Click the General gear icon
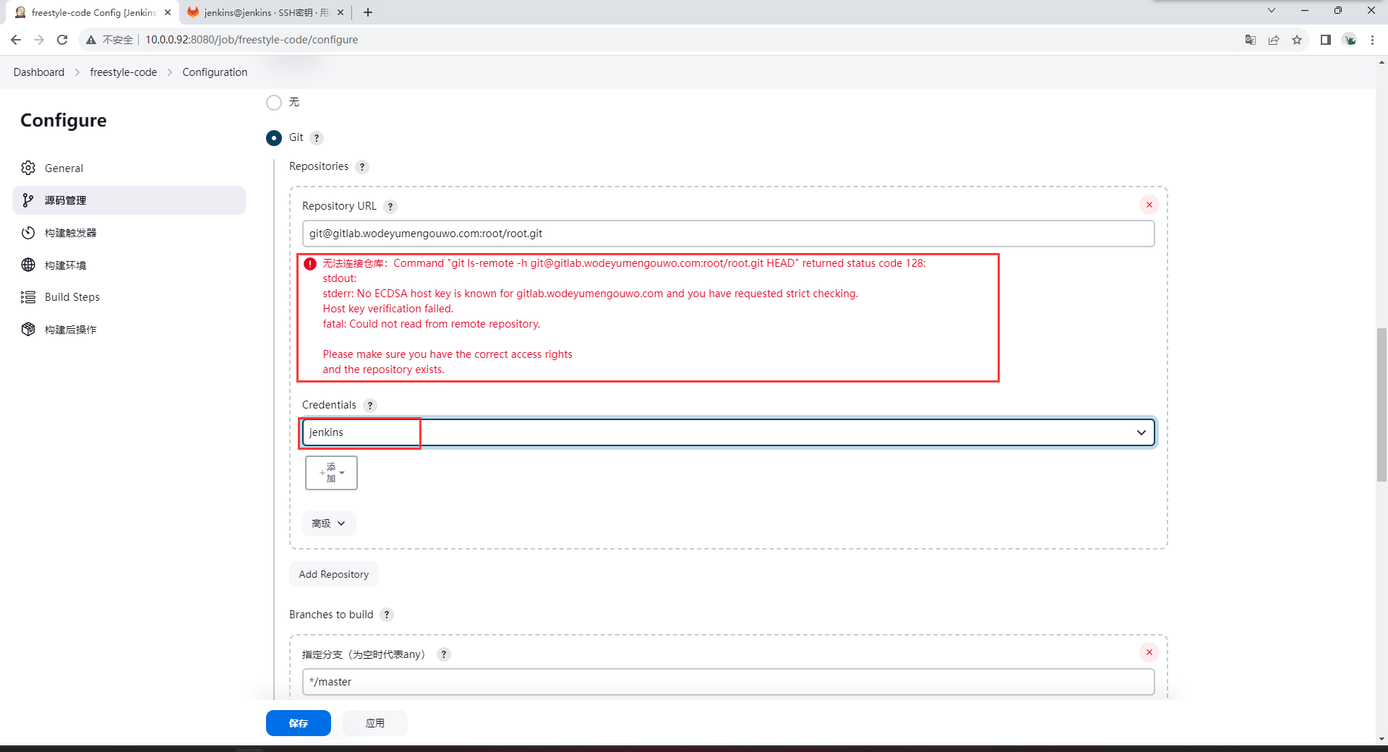 tap(28, 168)
